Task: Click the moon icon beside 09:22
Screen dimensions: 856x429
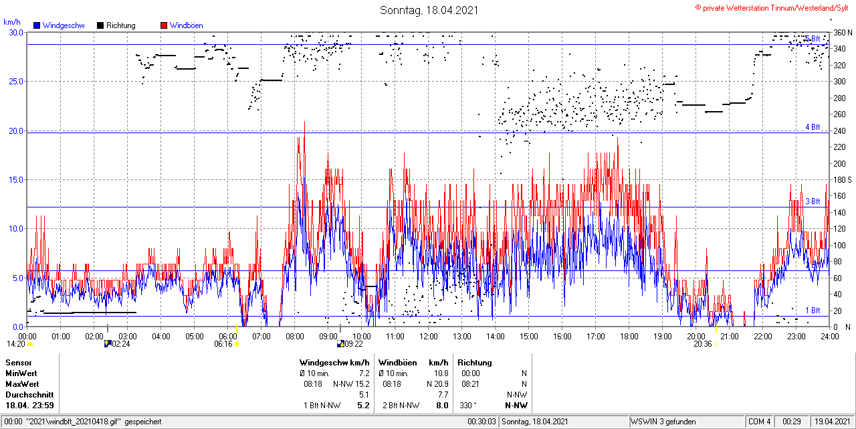Action: tap(340, 344)
